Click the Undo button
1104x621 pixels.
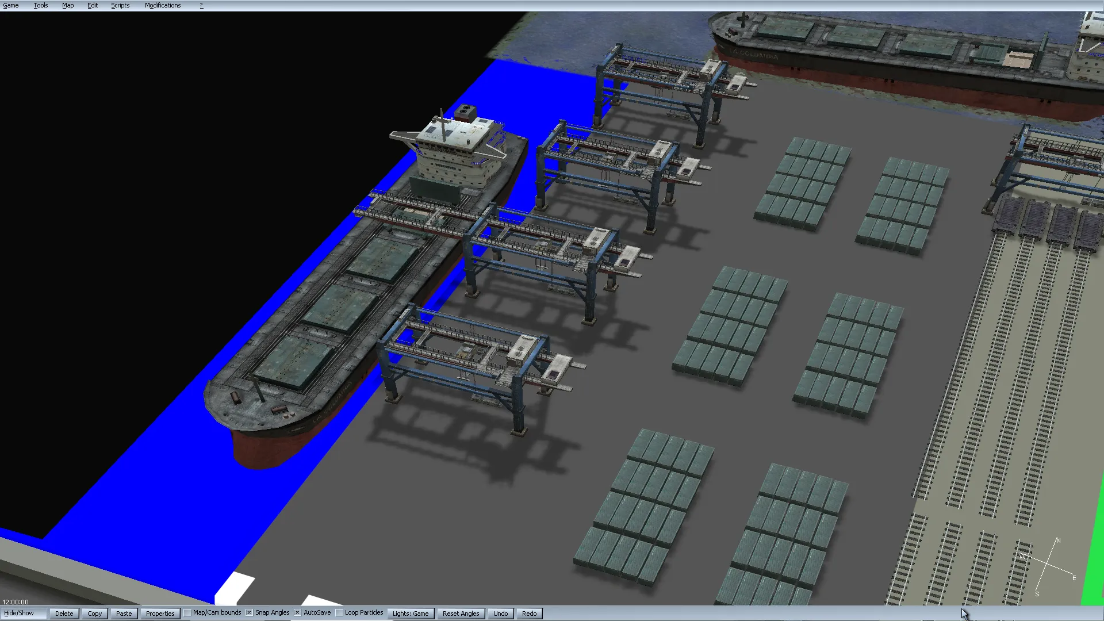[501, 614]
